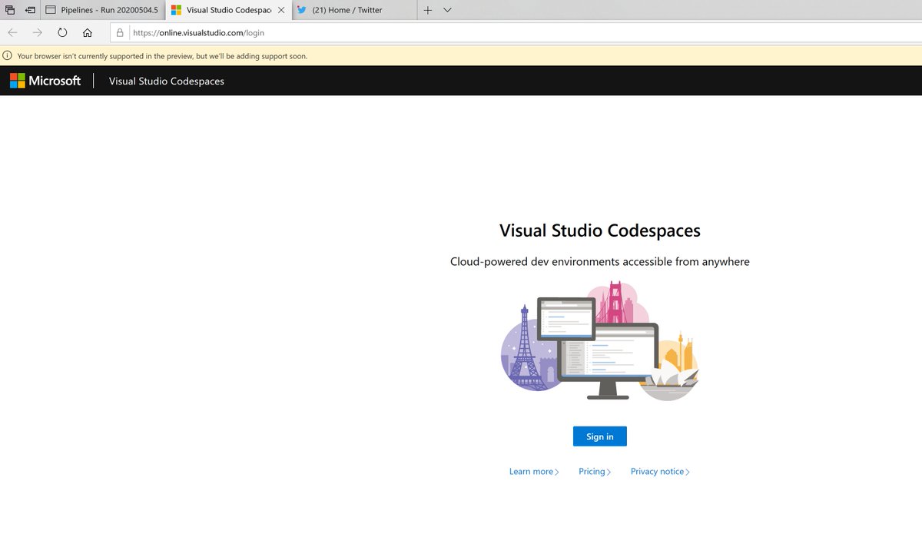922x534 pixels.
Task: Click the Windows logo favicon on the Codespaces tab
Action: click(176, 10)
